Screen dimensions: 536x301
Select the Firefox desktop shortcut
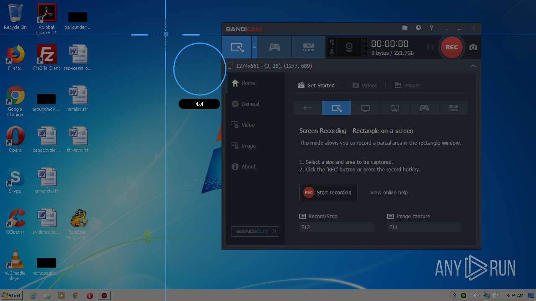(x=15, y=58)
